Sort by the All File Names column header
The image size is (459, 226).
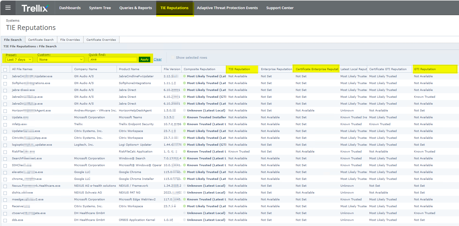click(x=22, y=69)
